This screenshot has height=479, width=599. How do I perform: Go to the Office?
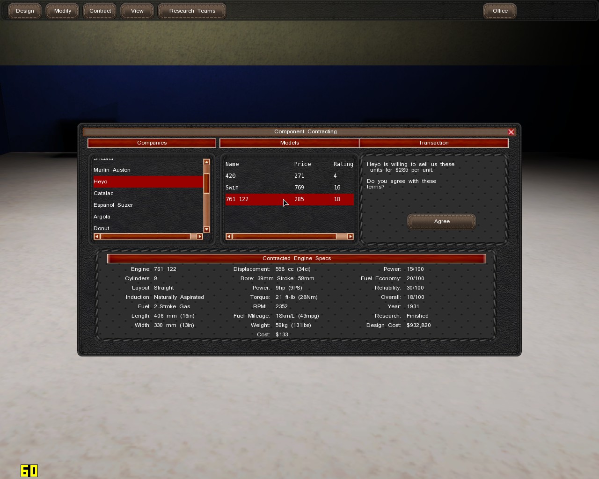pos(500,11)
